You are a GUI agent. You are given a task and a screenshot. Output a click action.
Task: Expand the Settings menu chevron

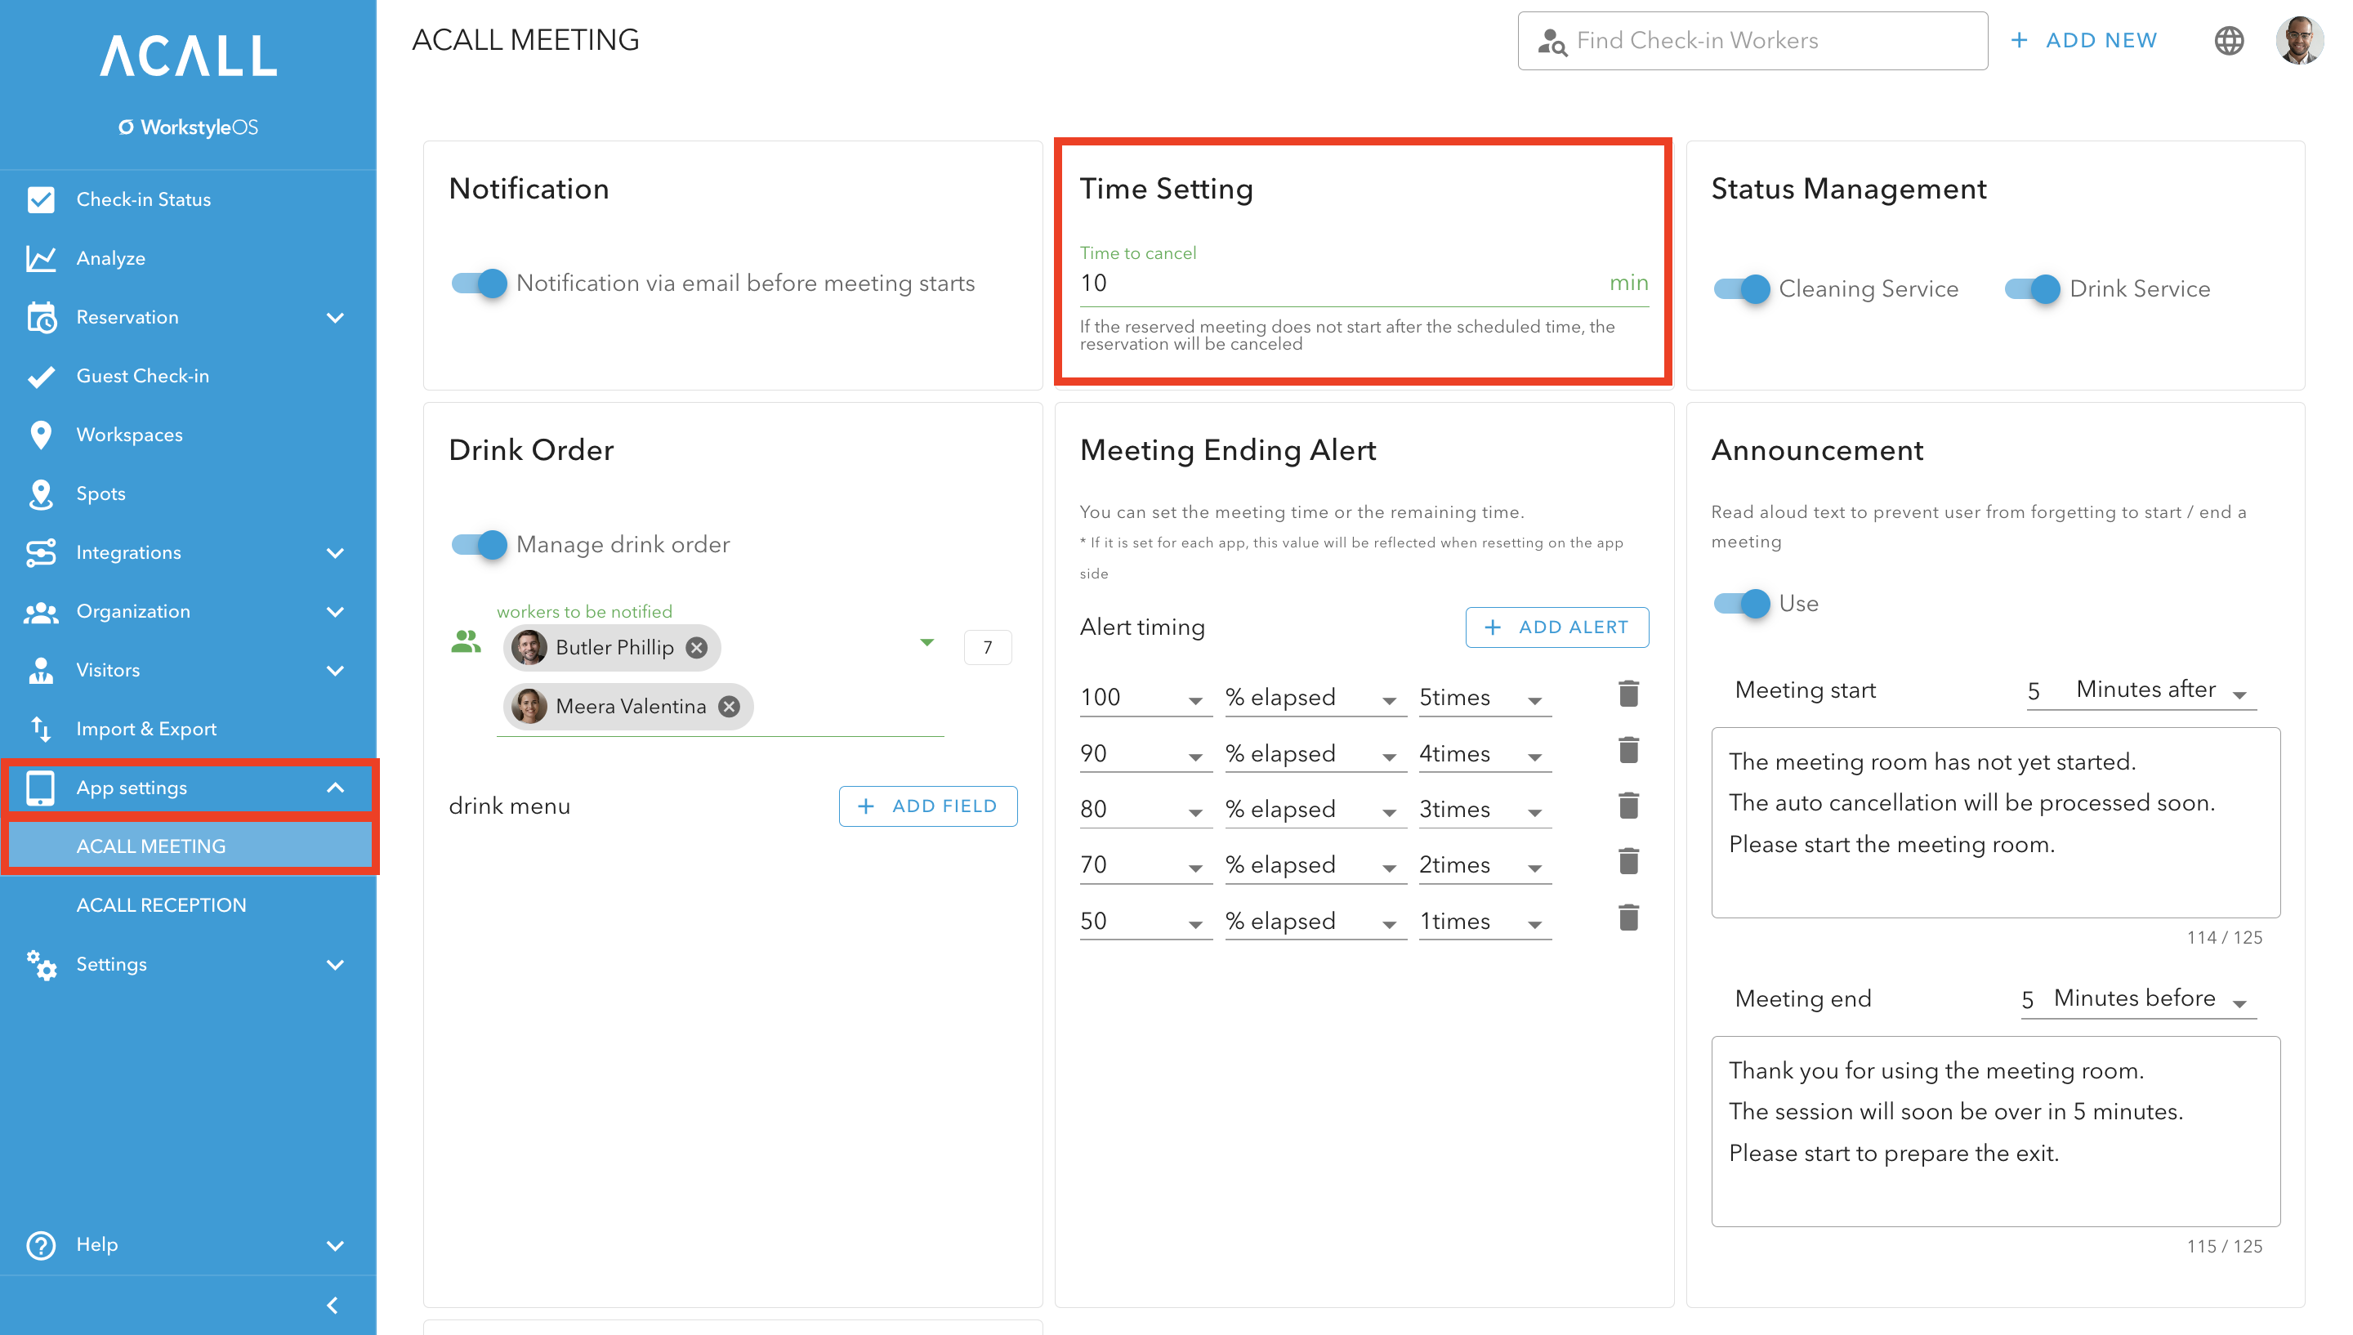point(336,965)
